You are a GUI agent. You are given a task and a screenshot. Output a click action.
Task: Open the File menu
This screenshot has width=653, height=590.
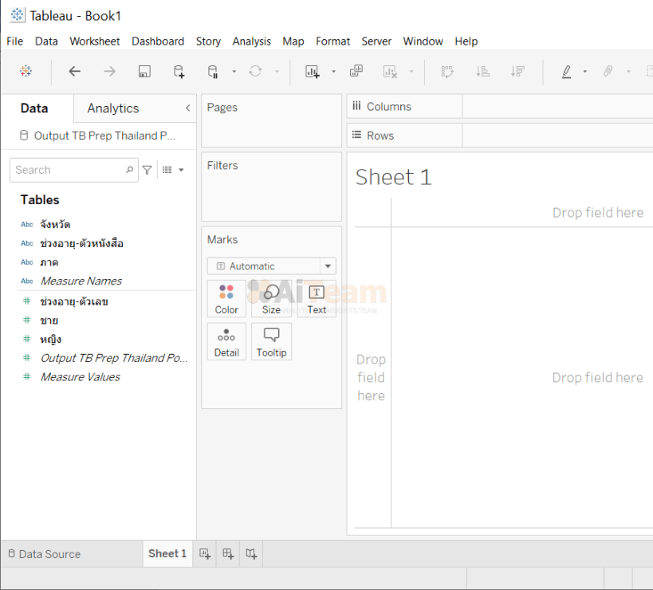tap(14, 41)
